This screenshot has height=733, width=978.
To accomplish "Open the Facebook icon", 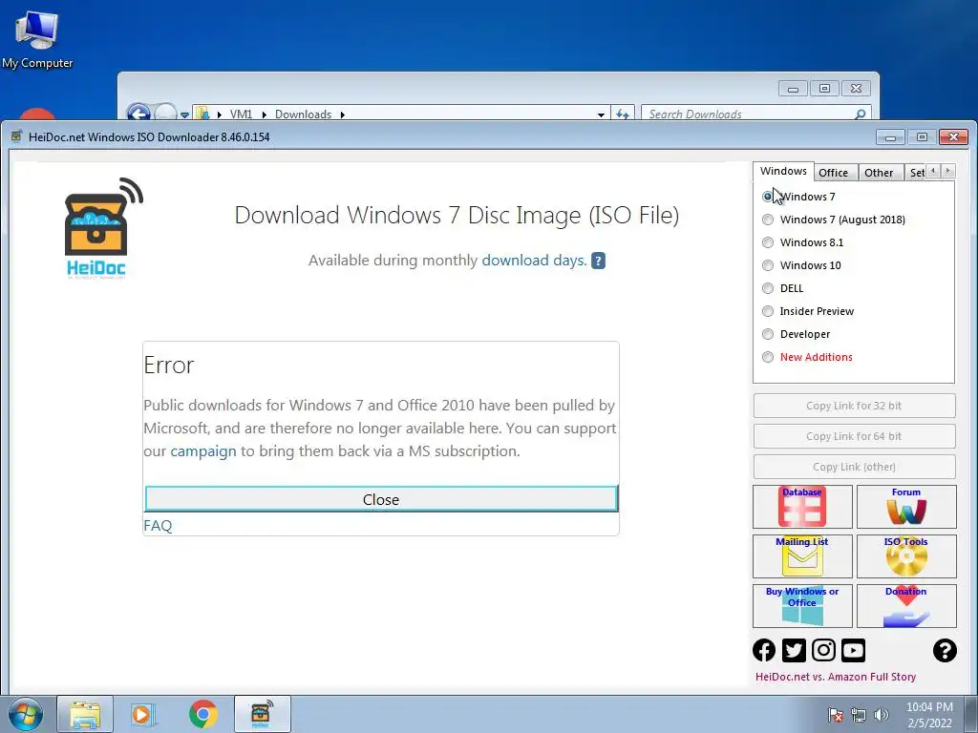I will click(x=764, y=650).
